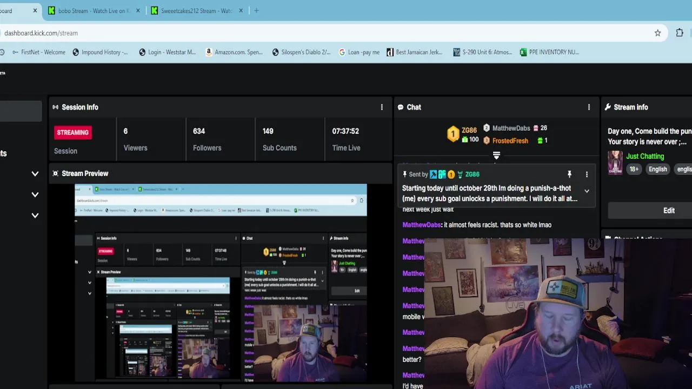Open the pinned message options menu
The width and height of the screenshot is (692, 389).
click(x=587, y=175)
